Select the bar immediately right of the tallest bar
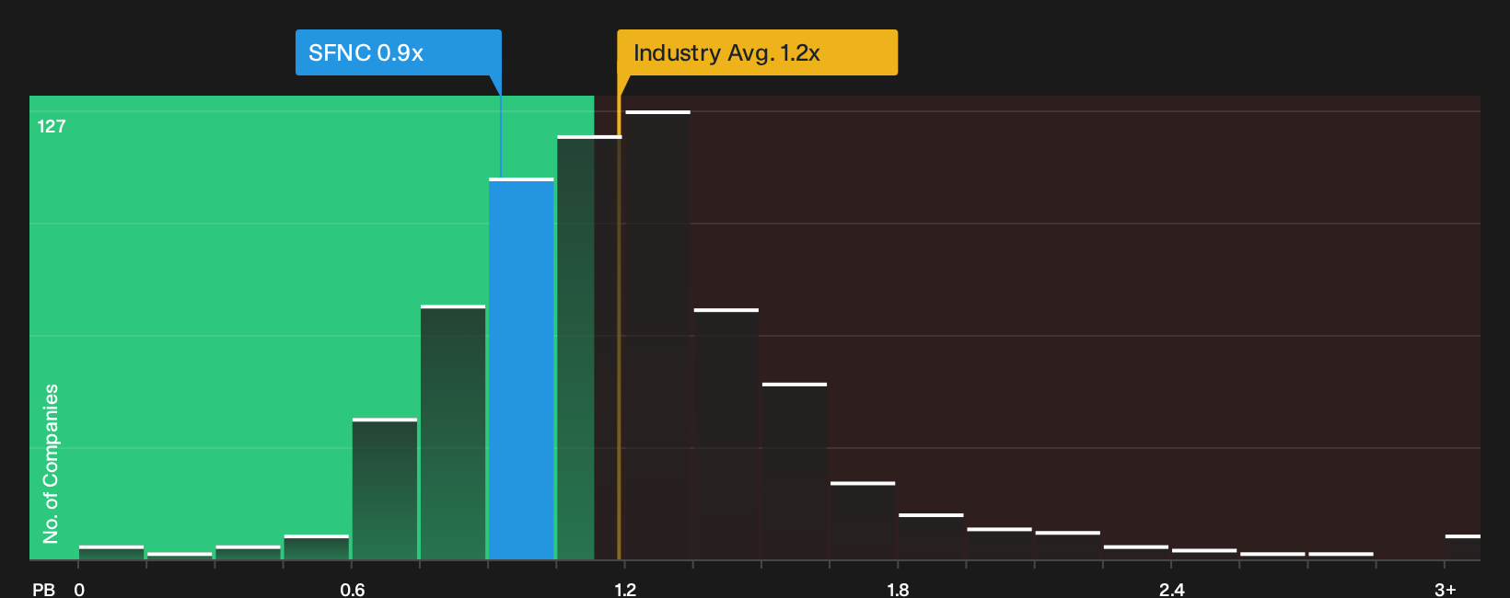Viewport: 1510px width, 598px height. [x=726, y=434]
